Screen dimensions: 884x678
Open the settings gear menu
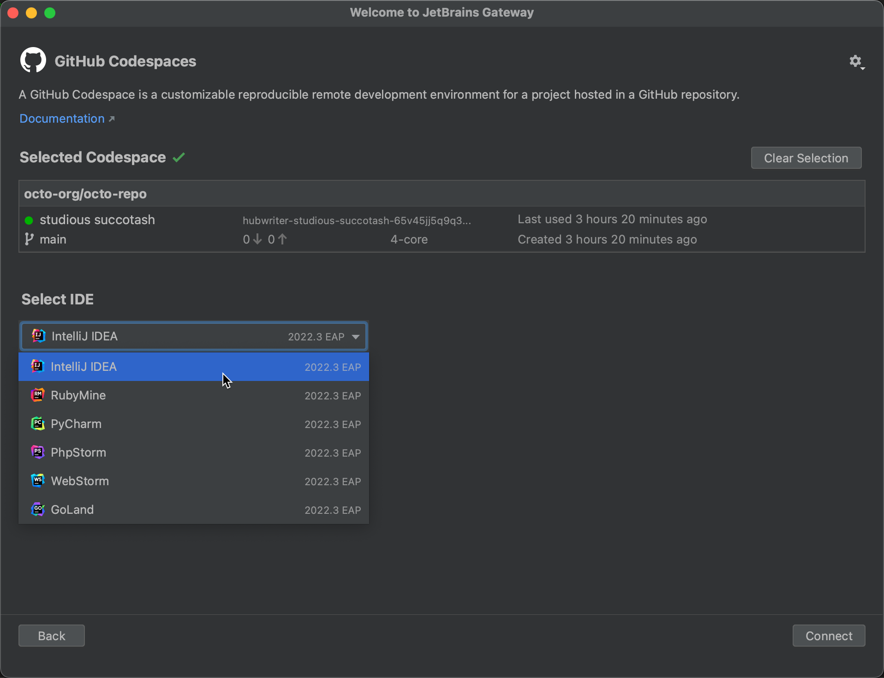point(856,61)
